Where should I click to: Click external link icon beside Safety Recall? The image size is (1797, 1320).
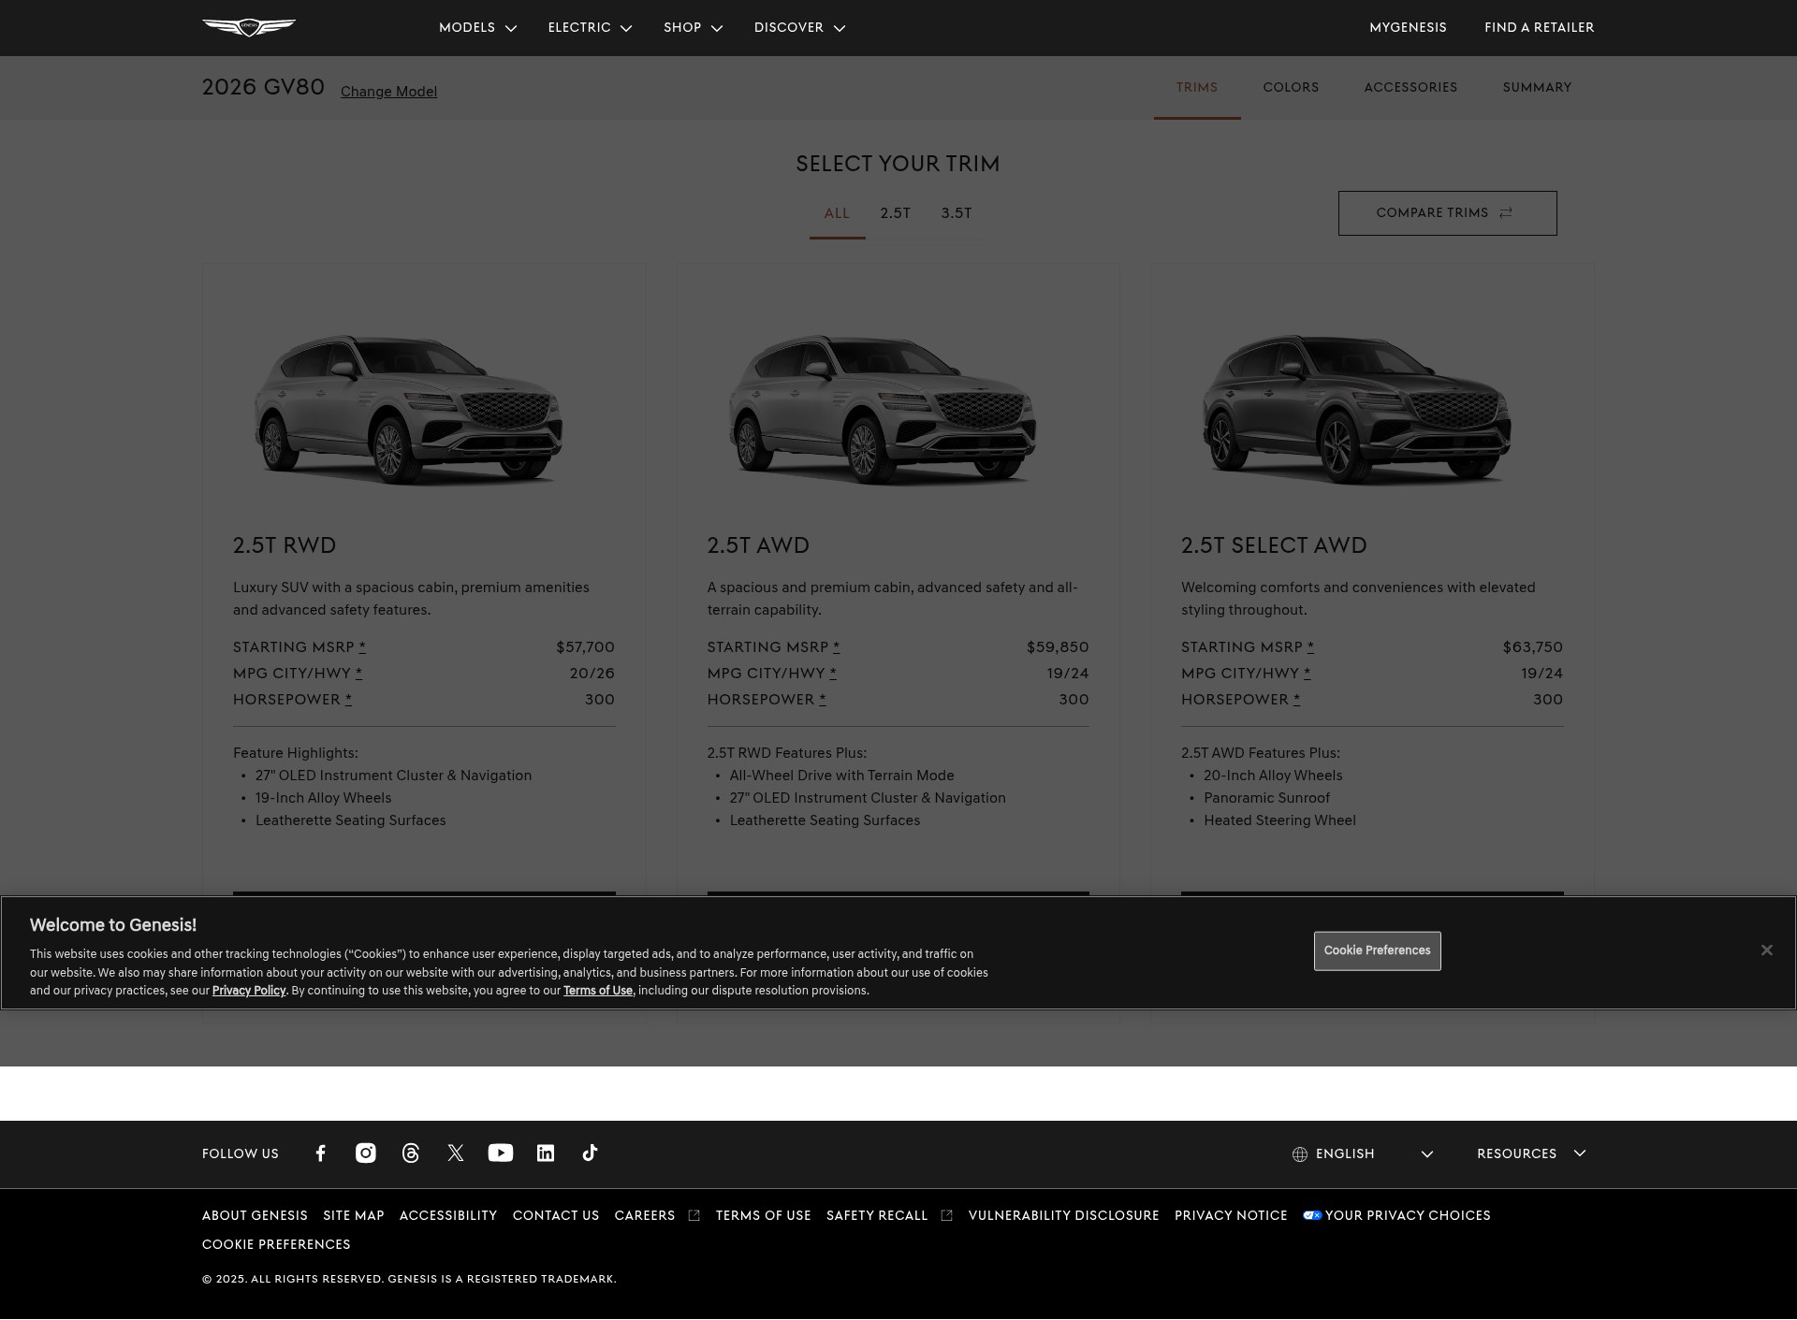[946, 1216]
